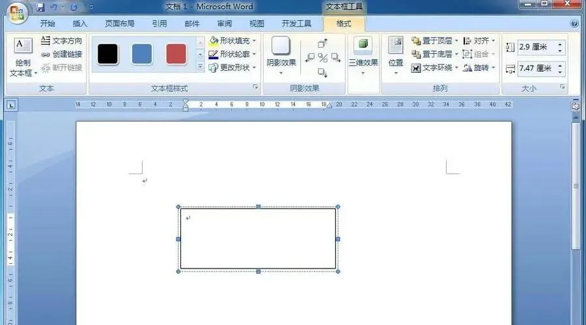Nudge shadow up

322,44
